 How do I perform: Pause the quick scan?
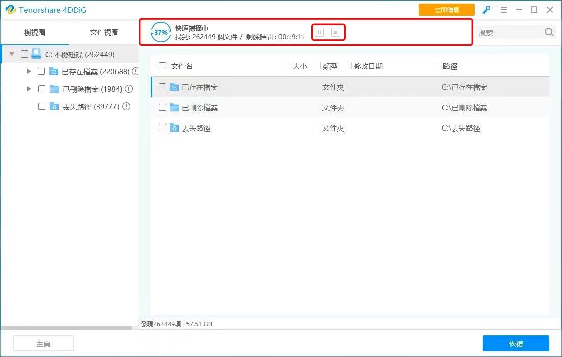(x=319, y=32)
